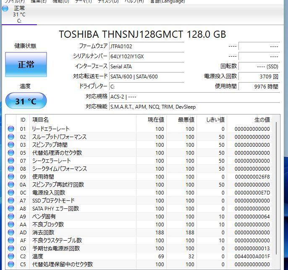Select the SSD プロテクトモード attribute name
Image resolution: width=288 pixels, height=270 pixels.
click(x=53, y=200)
